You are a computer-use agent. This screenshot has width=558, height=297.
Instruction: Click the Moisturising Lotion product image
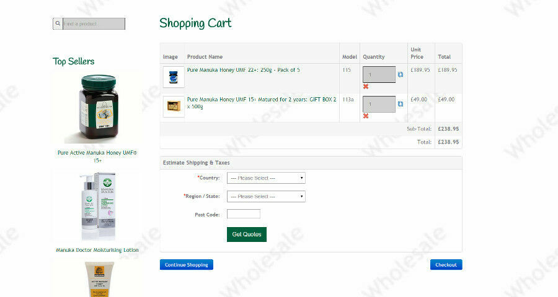click(97, 206)
